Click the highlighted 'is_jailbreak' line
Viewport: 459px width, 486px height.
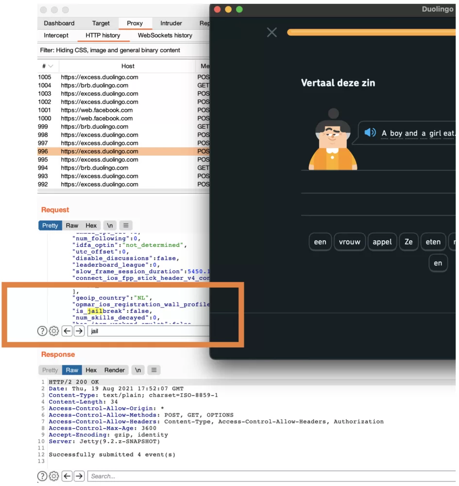pyautogui.click(x=112, y=311)
